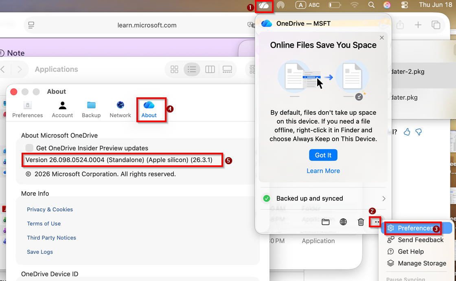Switch to the Preferences tab in About window
The width and height of the screenshot is (456, 281).
(28, 110)
